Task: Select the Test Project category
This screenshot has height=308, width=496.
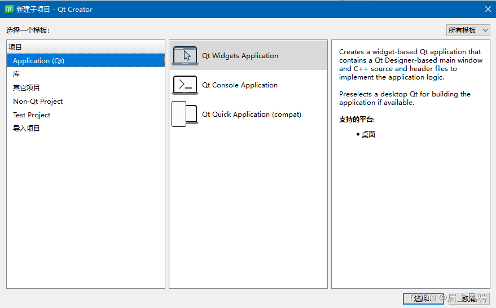Action: 86,115
